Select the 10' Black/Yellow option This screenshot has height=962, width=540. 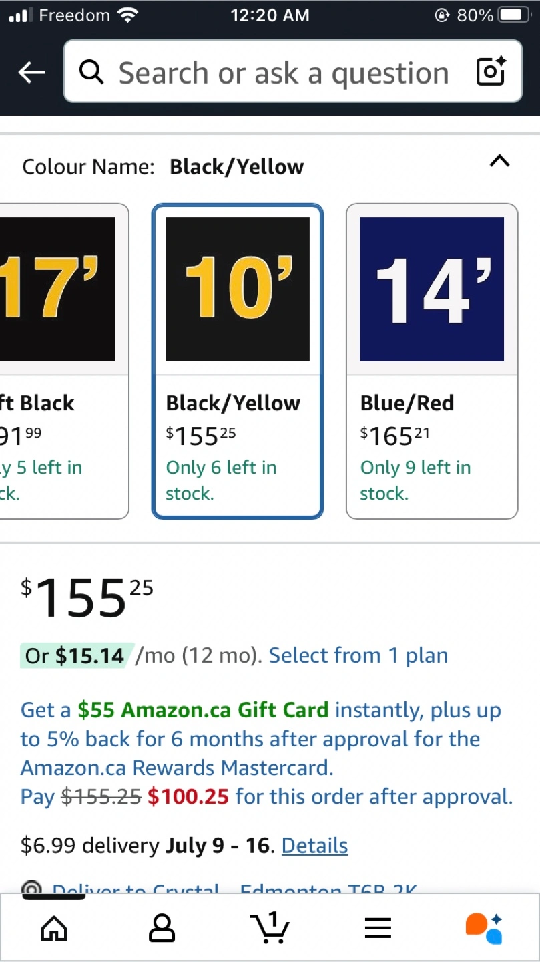pyautogui.click(x=238, y=361)
